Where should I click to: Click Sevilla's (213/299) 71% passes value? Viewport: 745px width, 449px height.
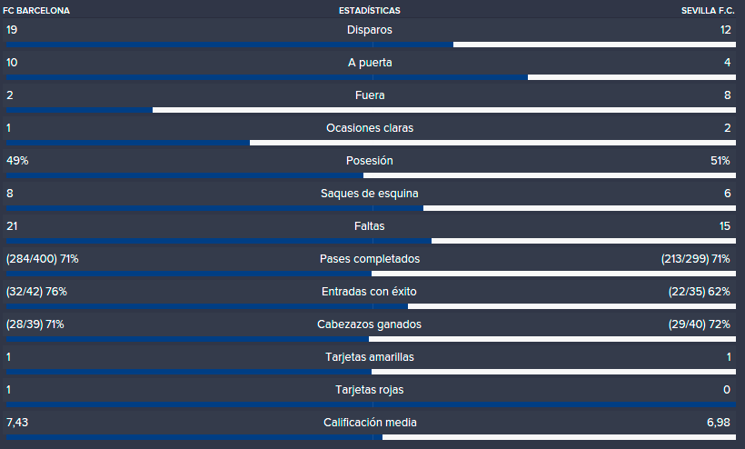click(x=696, y=259)
